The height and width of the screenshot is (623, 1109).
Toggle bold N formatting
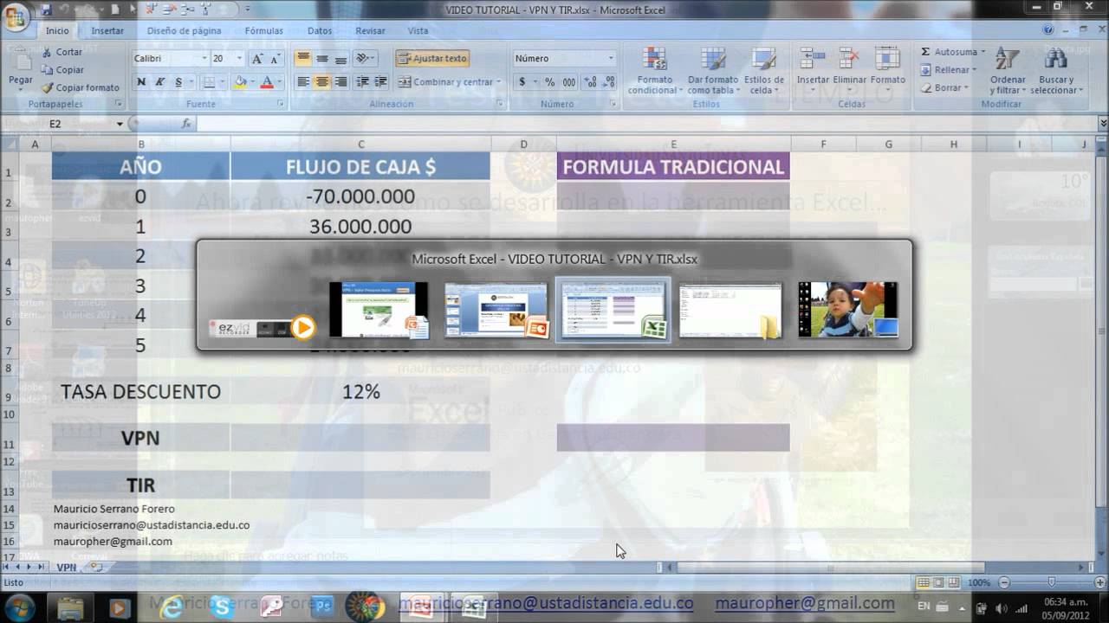pyautogui.click(x=141, y=82)
